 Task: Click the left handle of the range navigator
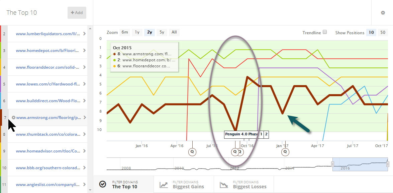click(x=332, y=164)
